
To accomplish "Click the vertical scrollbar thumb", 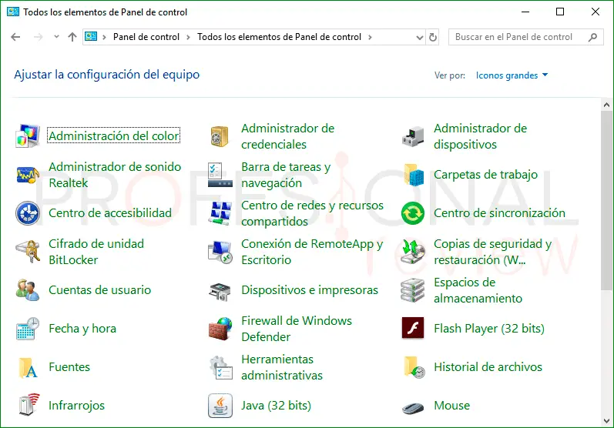I will click(x=607, y=200).
